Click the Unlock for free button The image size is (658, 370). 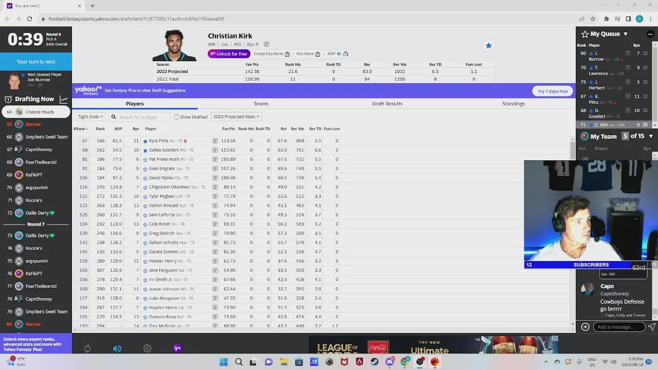point(229,54)
